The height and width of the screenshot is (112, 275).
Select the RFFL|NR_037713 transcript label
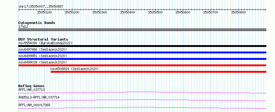coord(32,90)
